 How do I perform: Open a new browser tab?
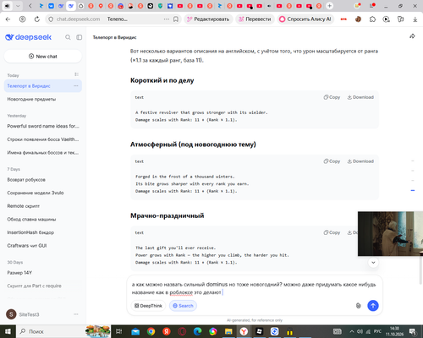click(x=329, y=6)
